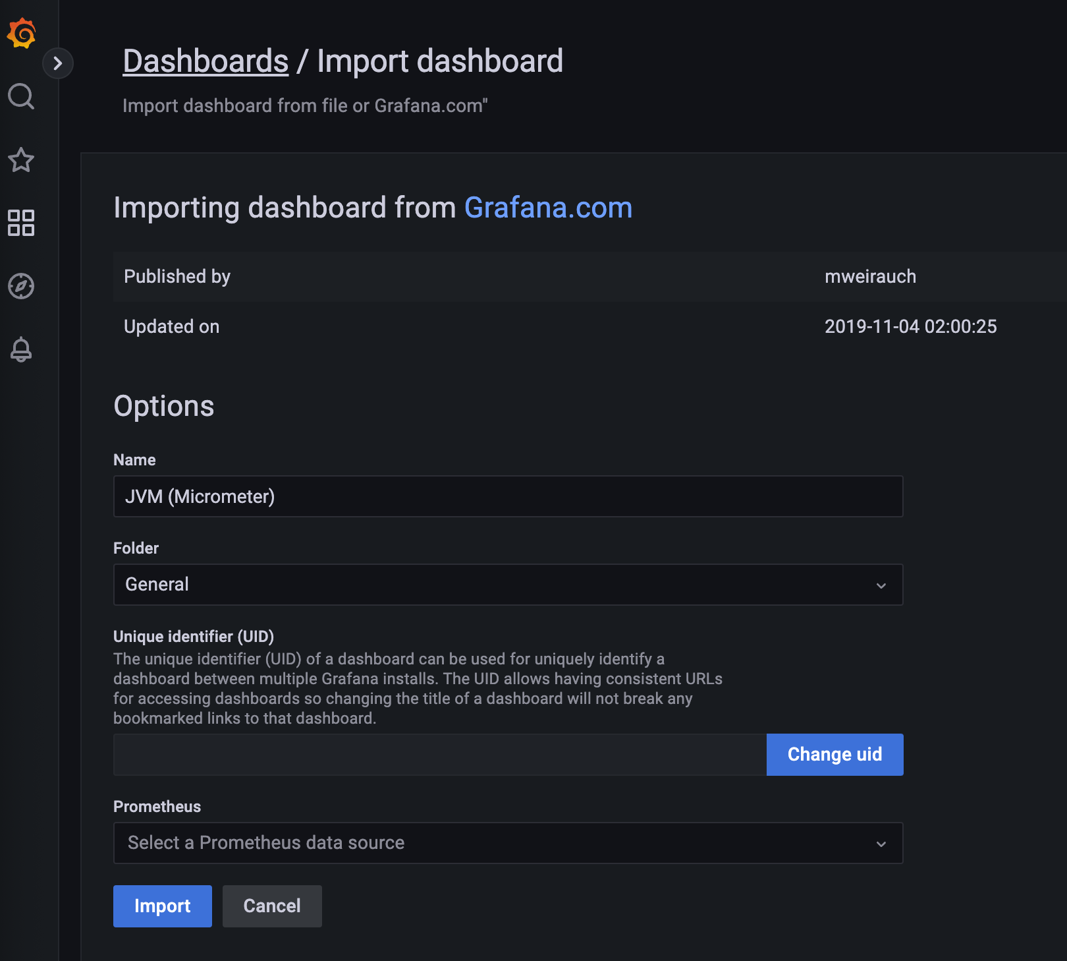Open the Grafana.com link
Viewport: 1067px width, 961px height.
548,208
